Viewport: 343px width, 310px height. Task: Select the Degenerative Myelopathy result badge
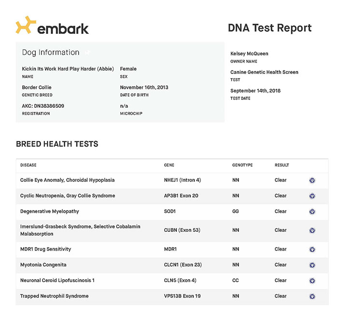[312, 211]
